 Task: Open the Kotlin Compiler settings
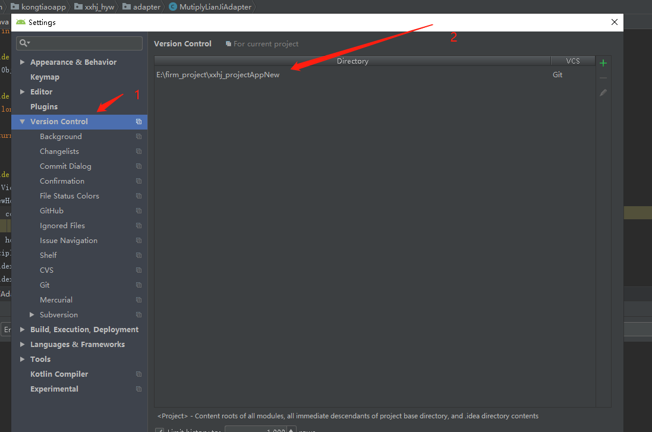[x=59, y=374]
